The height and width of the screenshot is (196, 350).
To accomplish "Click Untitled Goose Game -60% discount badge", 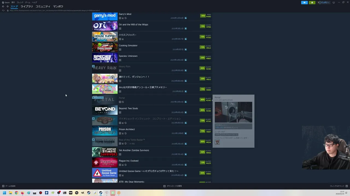I will (202, 173).
